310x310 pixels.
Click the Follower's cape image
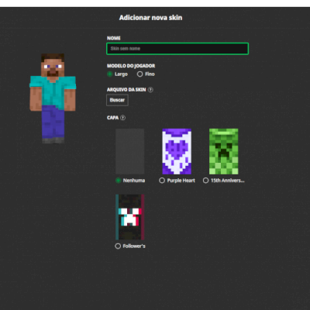[130, 217]
